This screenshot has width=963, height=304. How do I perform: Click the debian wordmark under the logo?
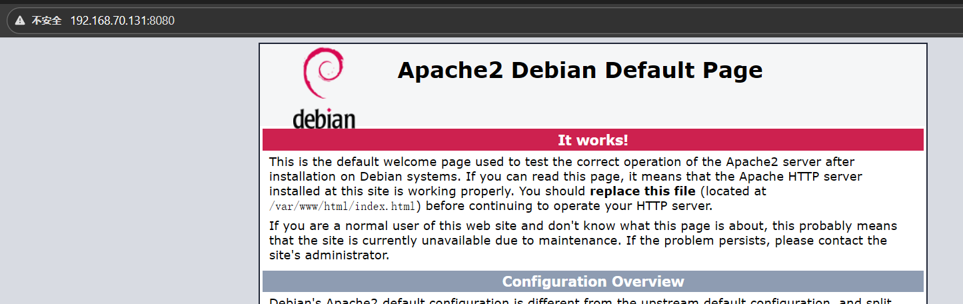[324, 117]
